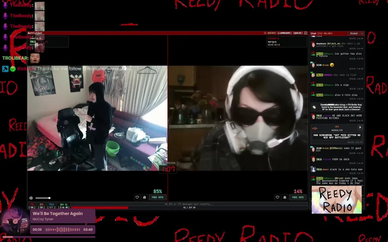This screenshot has height=242, width=388.
Task: Click the album art in music widget
Action: pyautogui.click(x=15, y=222)
